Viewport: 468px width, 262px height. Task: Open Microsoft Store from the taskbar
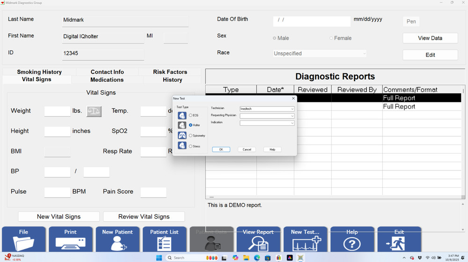[x=268, y=258]
